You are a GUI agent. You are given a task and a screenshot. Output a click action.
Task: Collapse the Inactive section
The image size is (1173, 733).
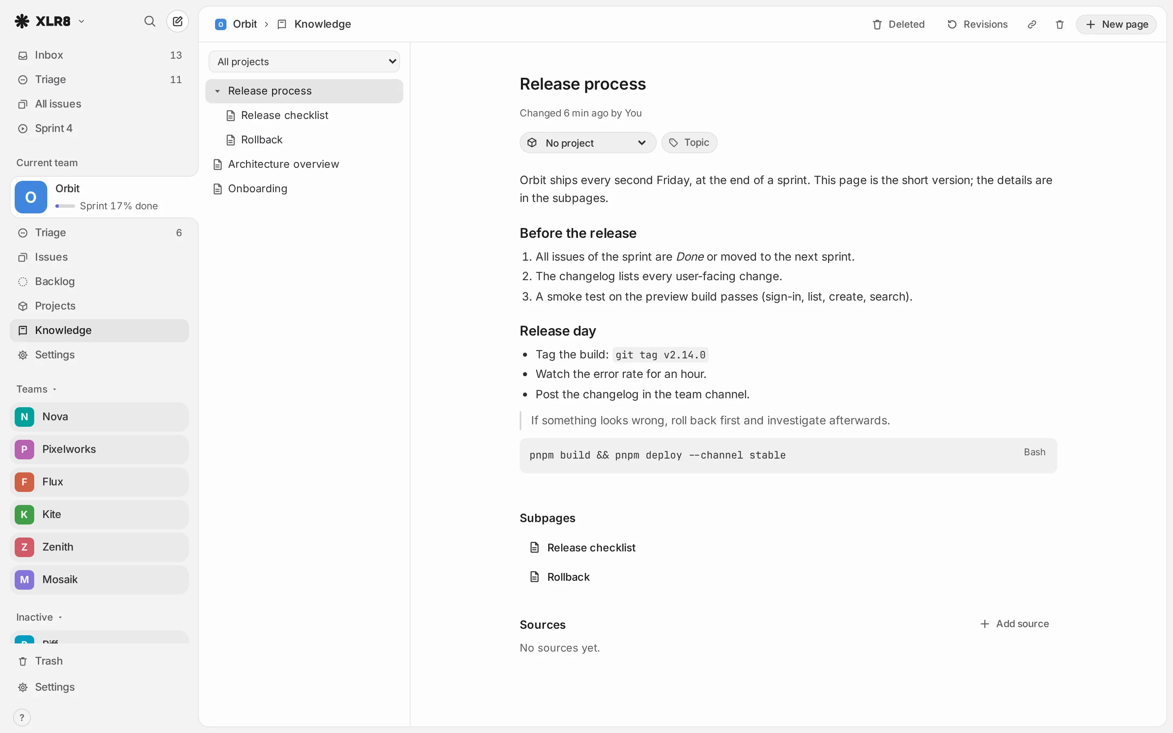pos(39,617)
